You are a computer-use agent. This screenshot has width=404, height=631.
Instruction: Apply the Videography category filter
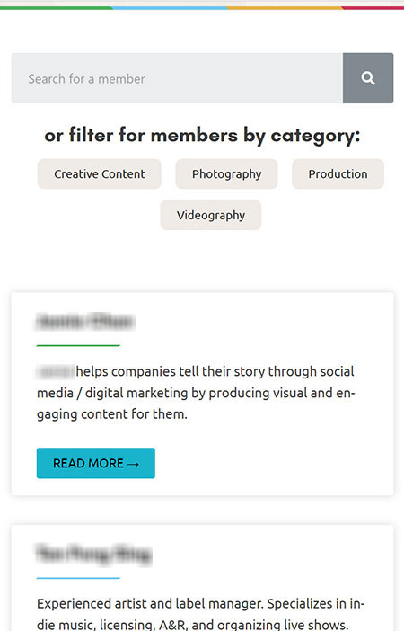211,215
